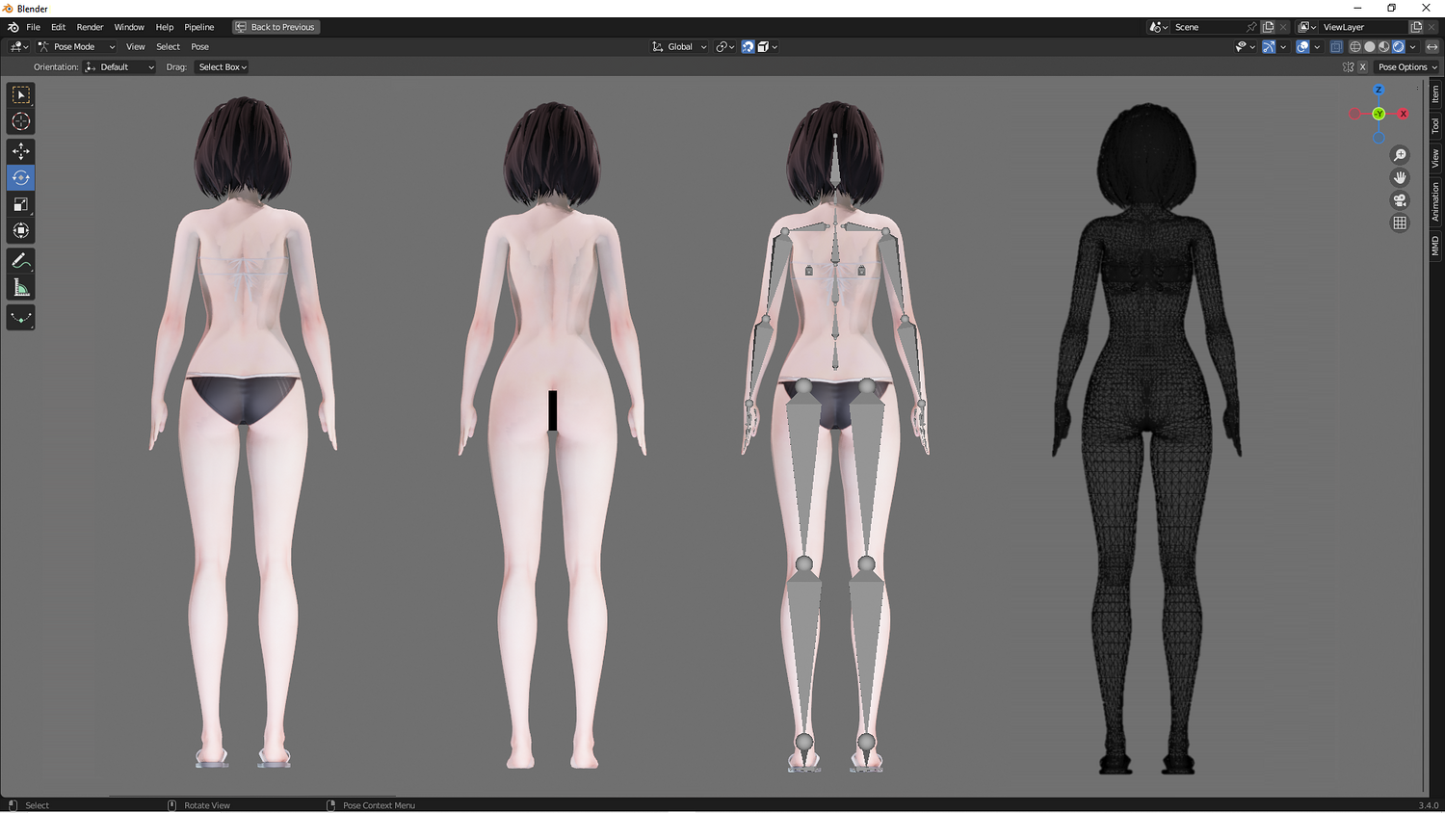Toggle snapping with the magnet icon
The image size is (1445, 813).
coord(748,46)
